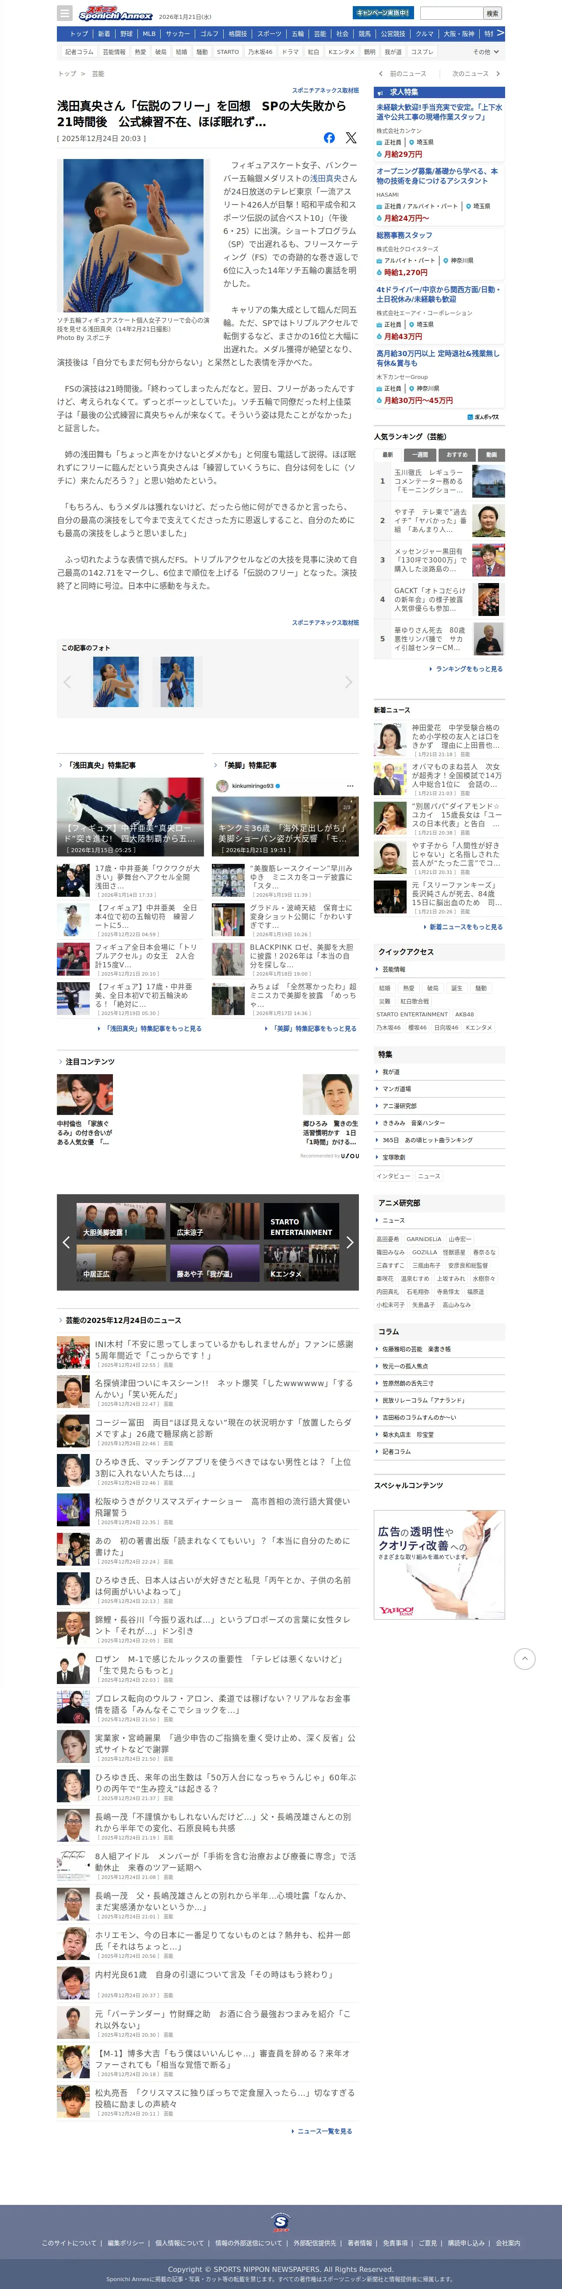Click left arrow of featured carousel
Viewport: 562px width, 2289px height.
[x=66, y=1242]
